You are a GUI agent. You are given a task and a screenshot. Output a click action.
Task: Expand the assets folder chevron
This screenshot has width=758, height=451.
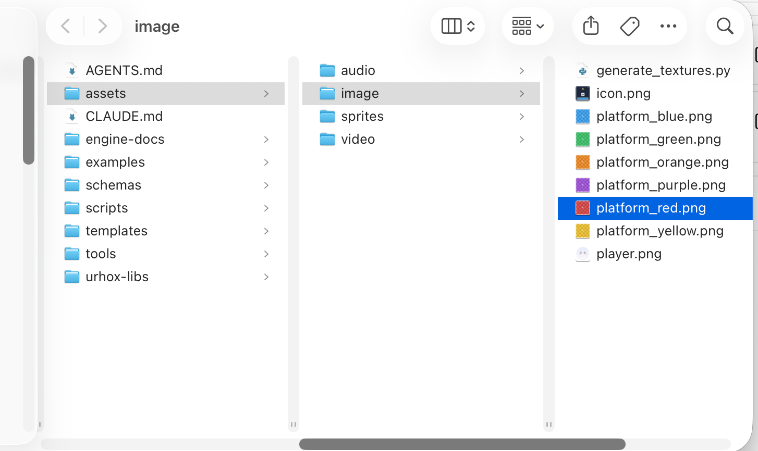pyautogui.click(x=266, y=93)
